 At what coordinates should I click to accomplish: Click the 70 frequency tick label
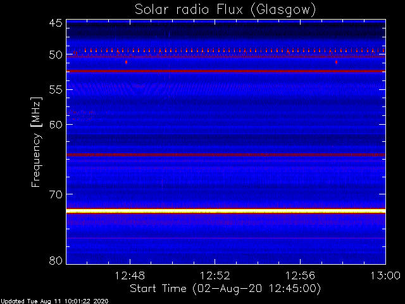[x=56, y=194]
